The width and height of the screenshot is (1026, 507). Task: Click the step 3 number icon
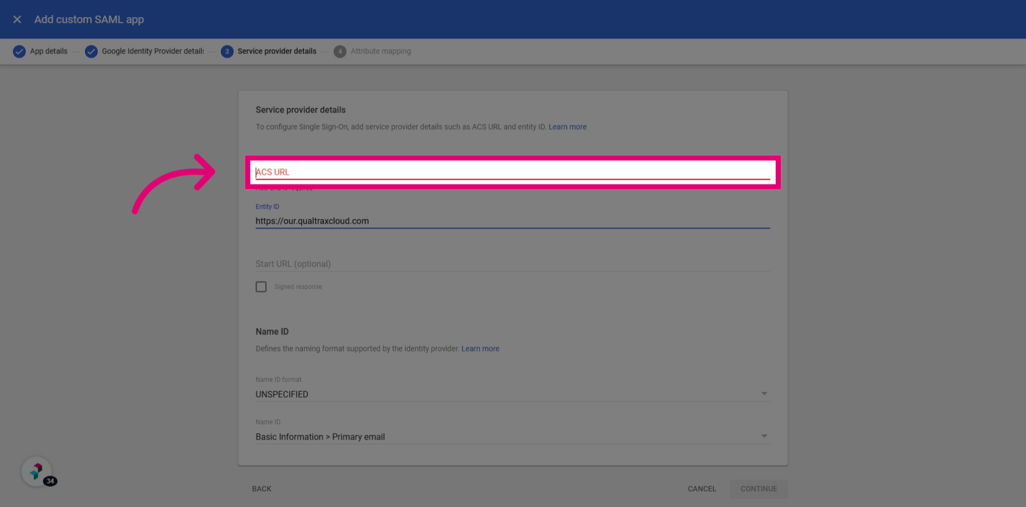[227, 51]
